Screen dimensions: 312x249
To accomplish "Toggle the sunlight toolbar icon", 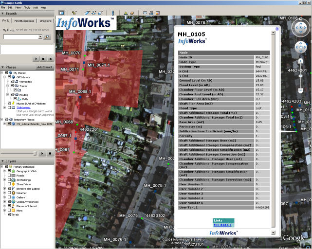I will coord(126,13).
